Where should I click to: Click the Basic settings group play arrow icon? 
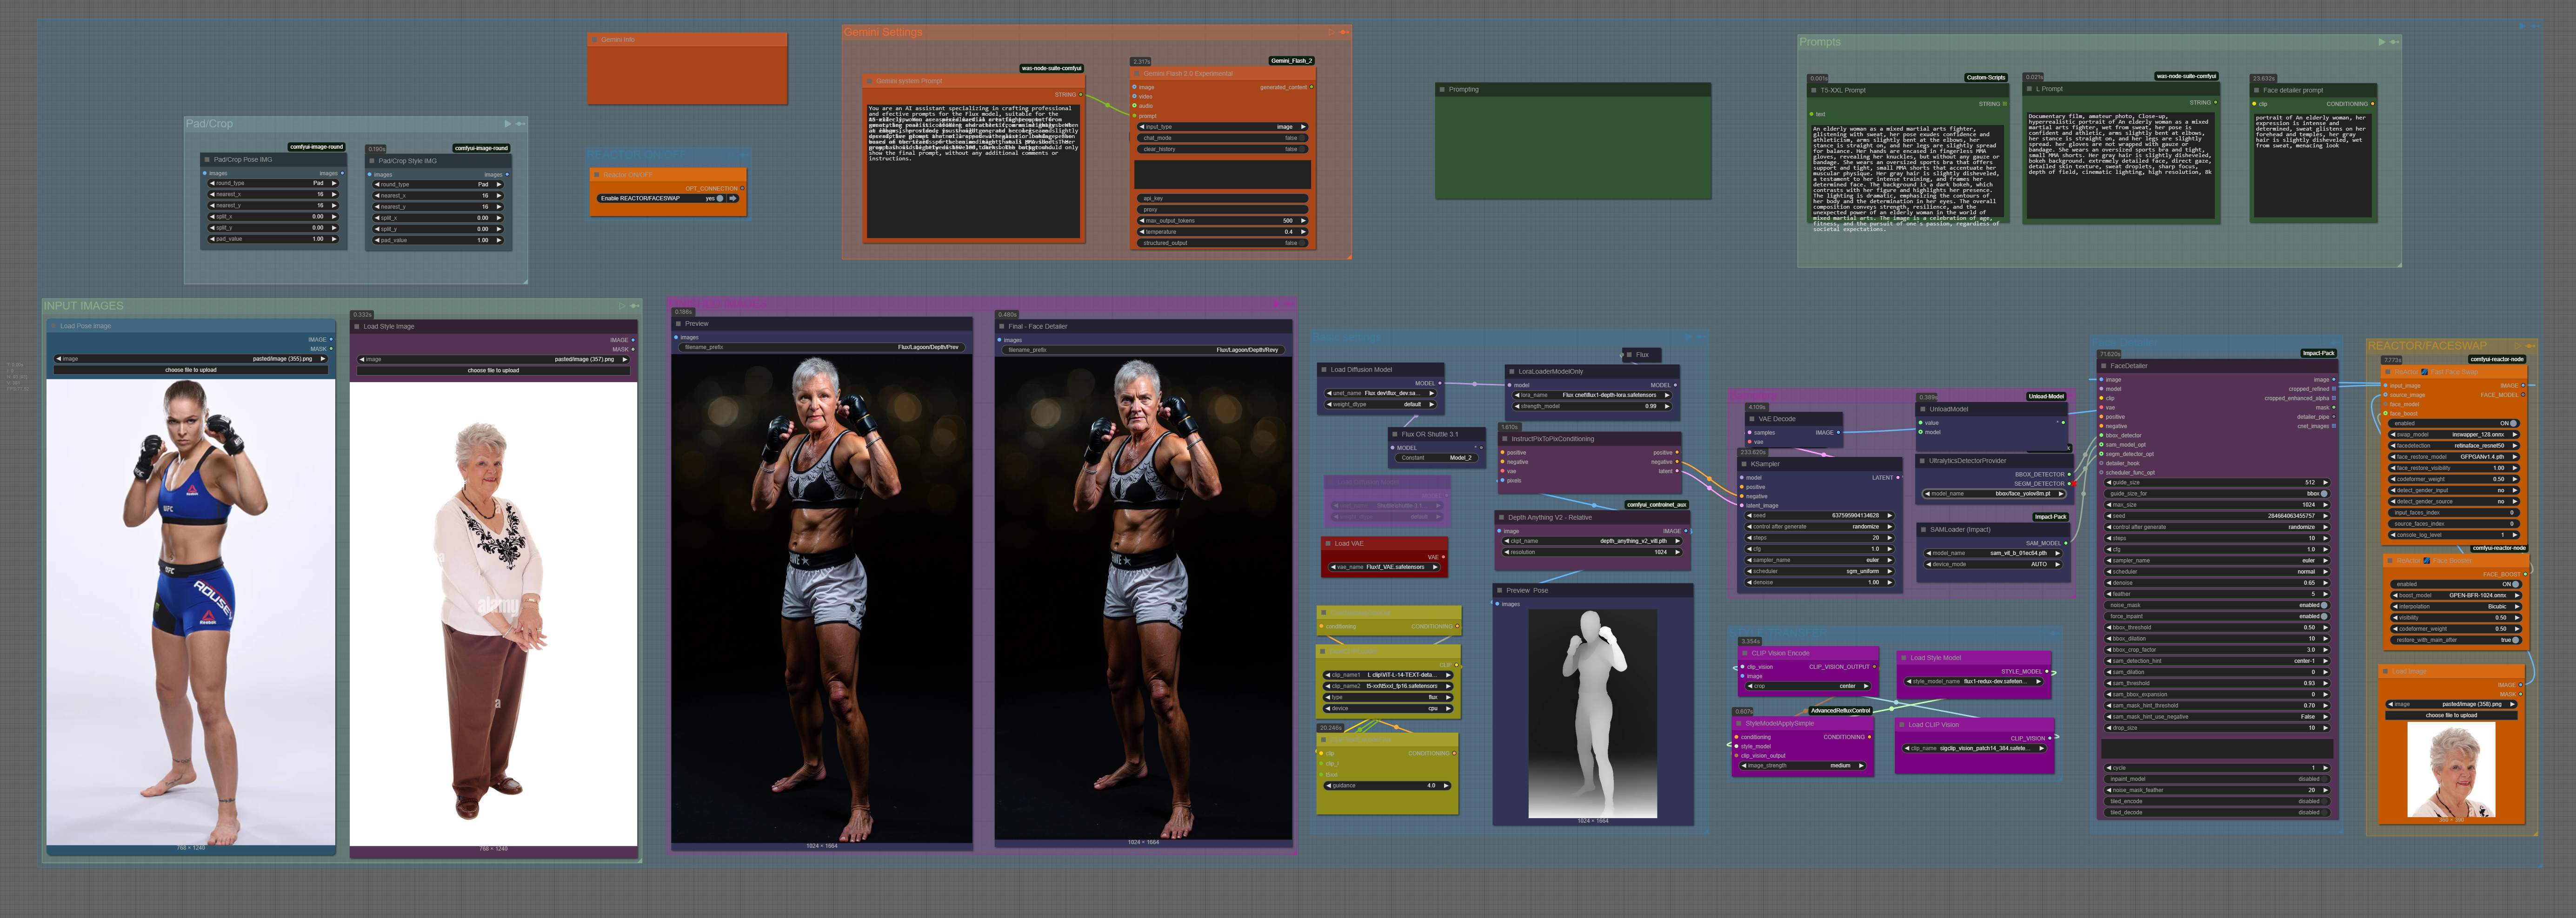1688,337
